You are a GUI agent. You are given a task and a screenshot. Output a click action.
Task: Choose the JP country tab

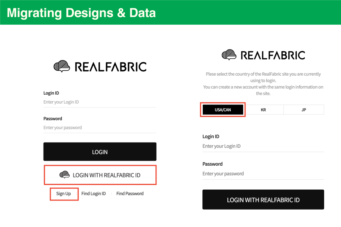(303, 110)
